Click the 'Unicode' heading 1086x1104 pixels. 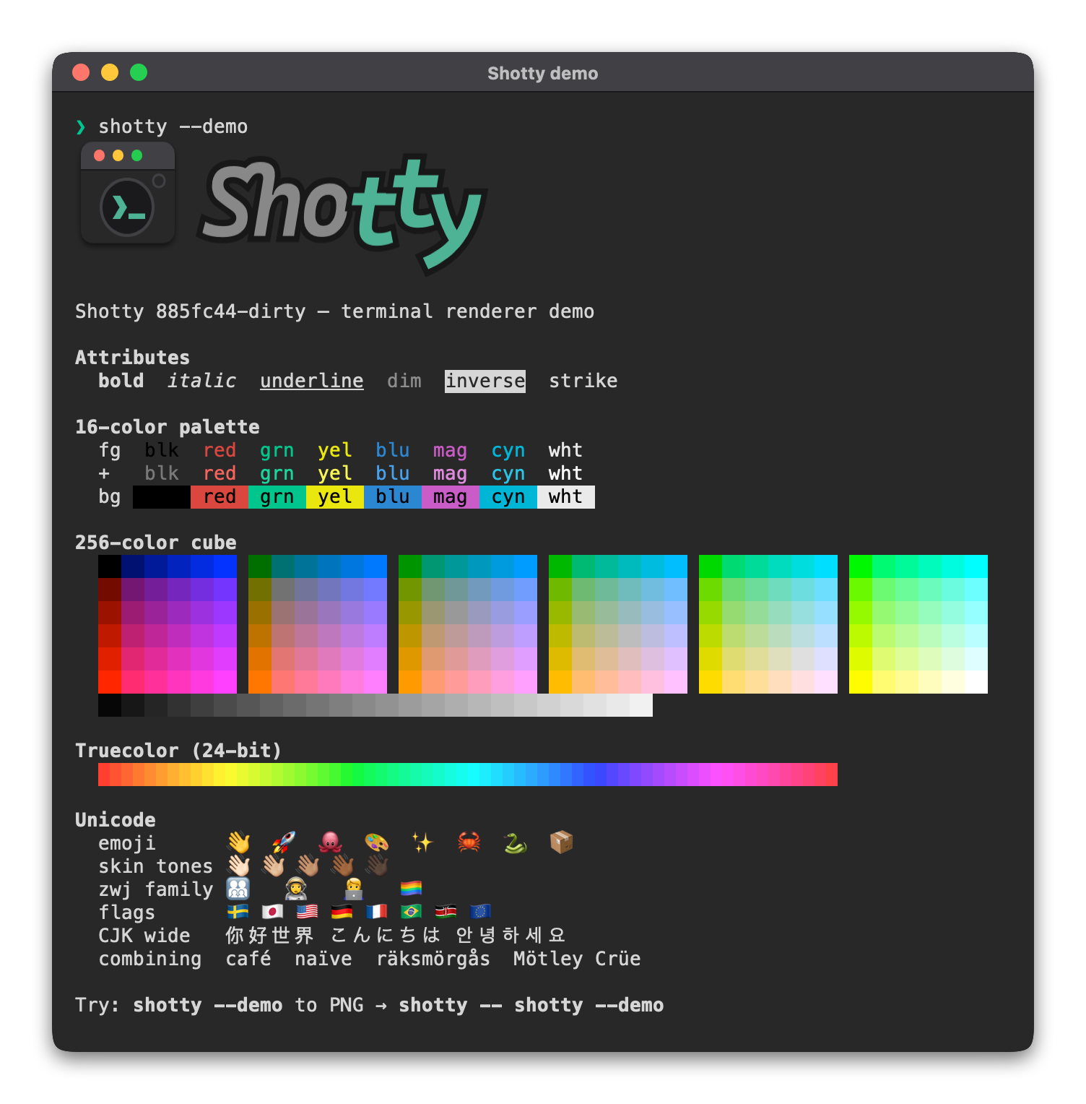coord(116,820)
